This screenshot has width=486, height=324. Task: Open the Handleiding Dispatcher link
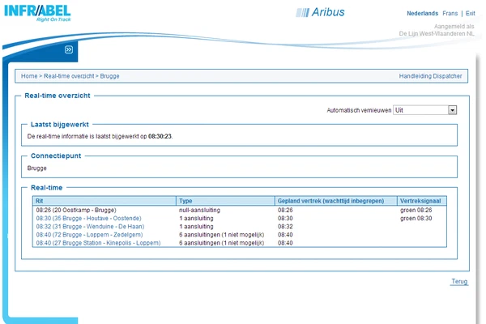430,76
